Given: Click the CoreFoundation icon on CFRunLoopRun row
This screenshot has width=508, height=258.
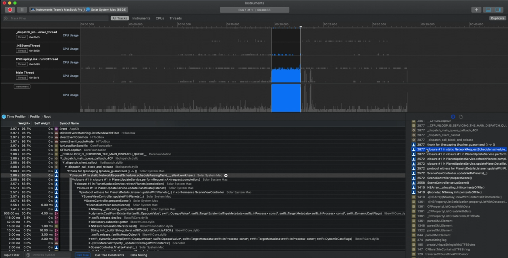Looking at the screenshot, I should point(56,150).
